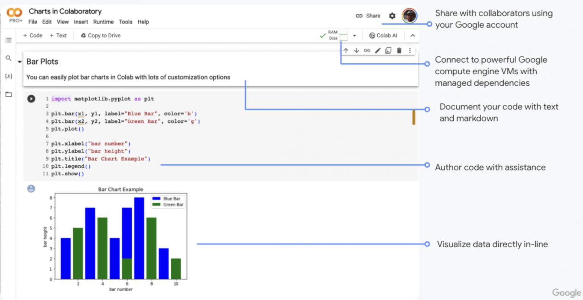
Task: Copy link to the selected cell
Action: pos(367,50)
